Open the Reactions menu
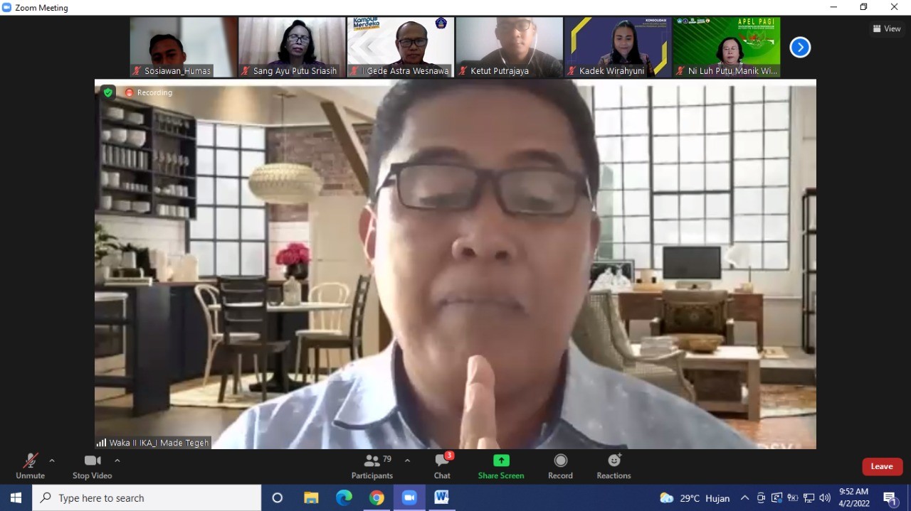Viewport: 911px width, 511px height. coord(614,466)
